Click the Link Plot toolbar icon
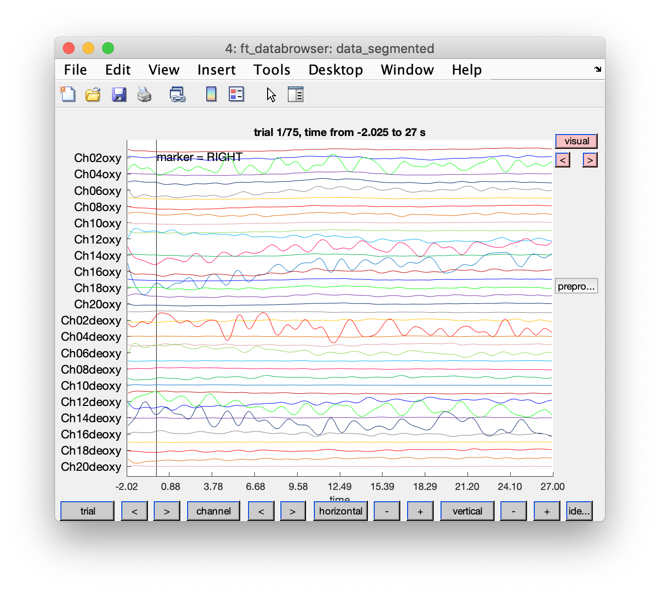This screenshot has width=660, height=594. [x=177, y=94]
